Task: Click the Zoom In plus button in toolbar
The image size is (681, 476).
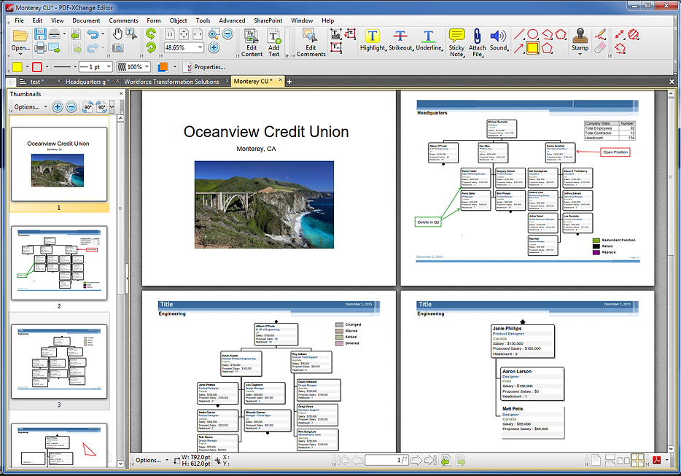Action: pos(214,48)
